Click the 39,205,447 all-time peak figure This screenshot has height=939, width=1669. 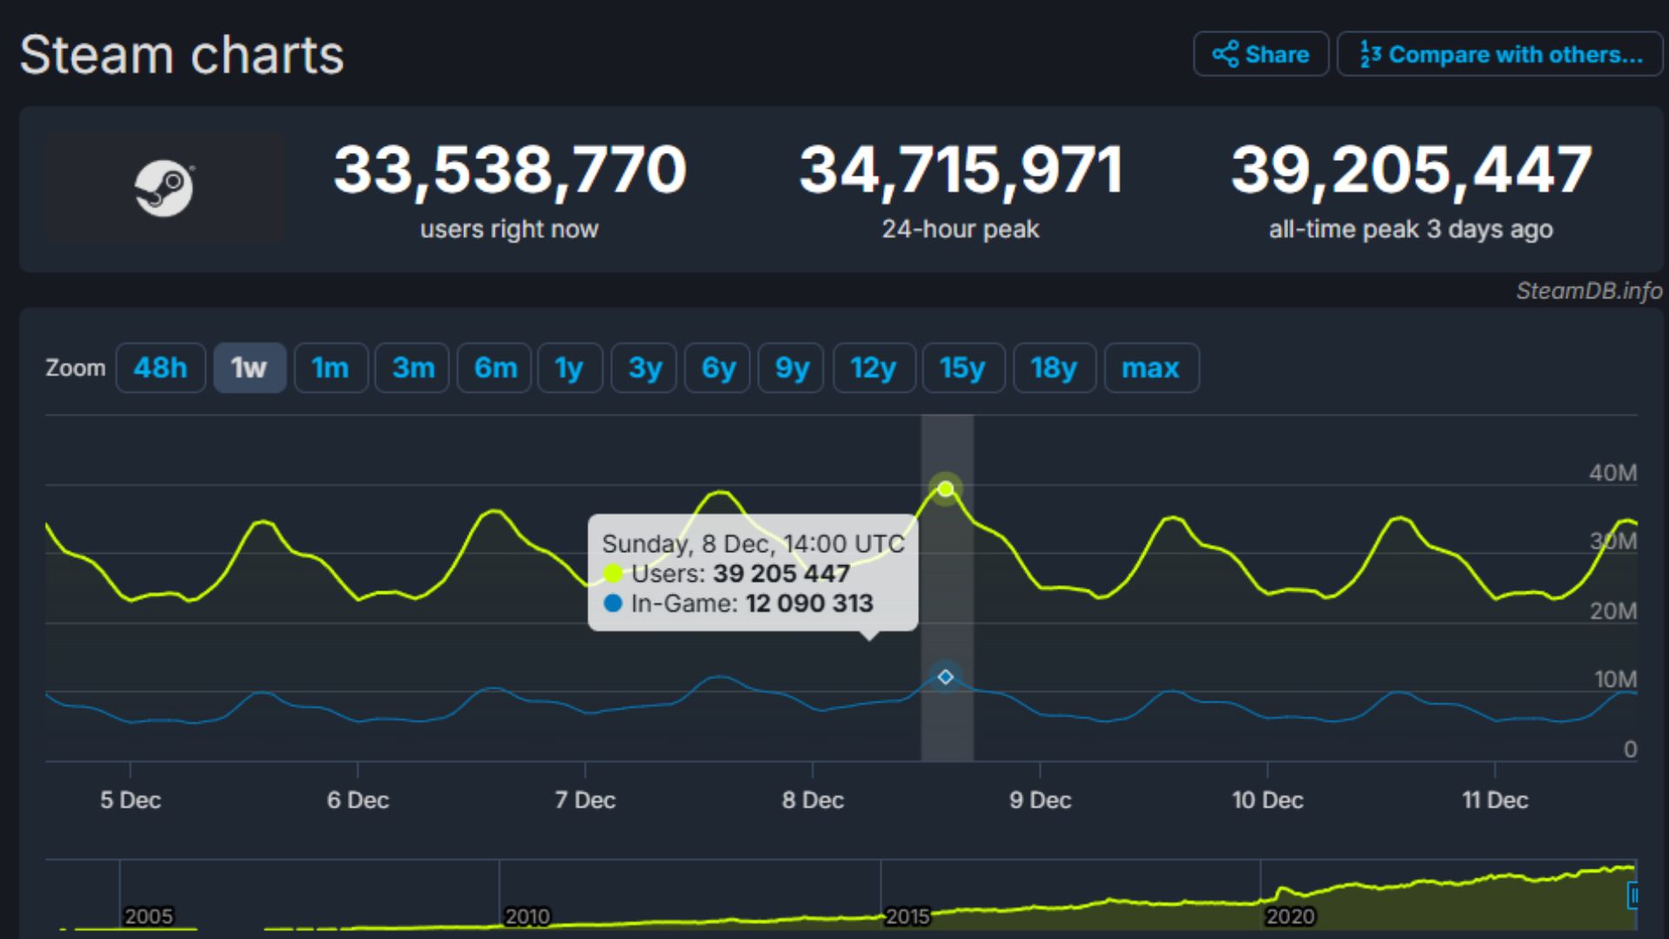(1411, 170)
